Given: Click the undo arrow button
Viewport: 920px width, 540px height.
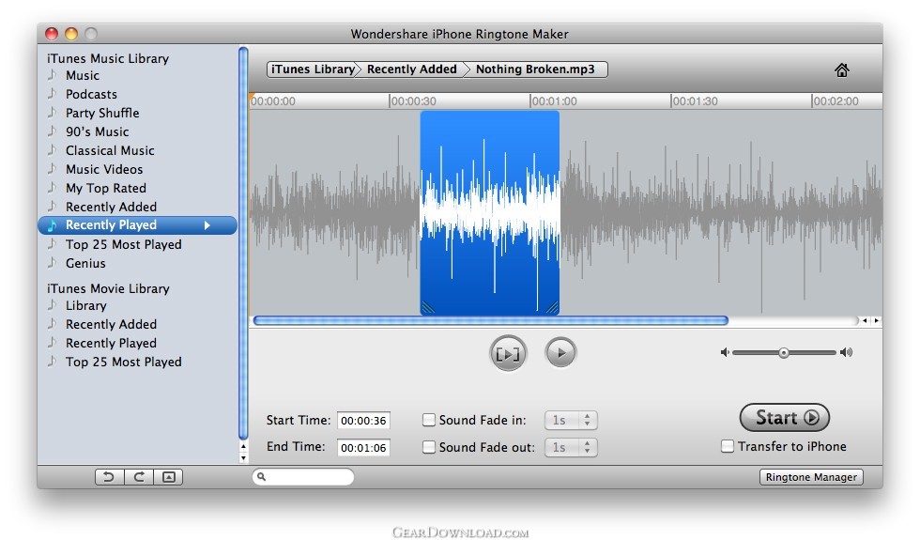Looking at the screenshot, I should click(x=109, y=477).
